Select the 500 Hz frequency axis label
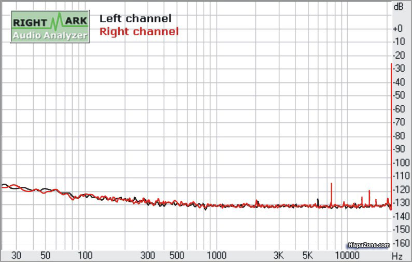Viewport: 412px width, 262px height. pos(177,256)
